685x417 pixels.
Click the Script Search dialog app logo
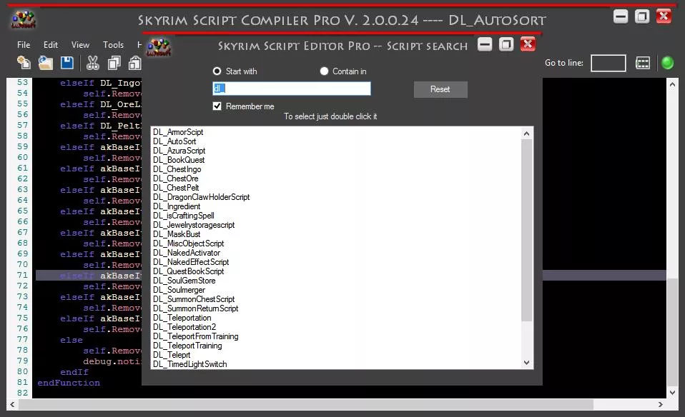tap(158, 46)
